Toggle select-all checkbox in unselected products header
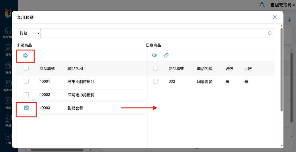 tap(26, 68)
